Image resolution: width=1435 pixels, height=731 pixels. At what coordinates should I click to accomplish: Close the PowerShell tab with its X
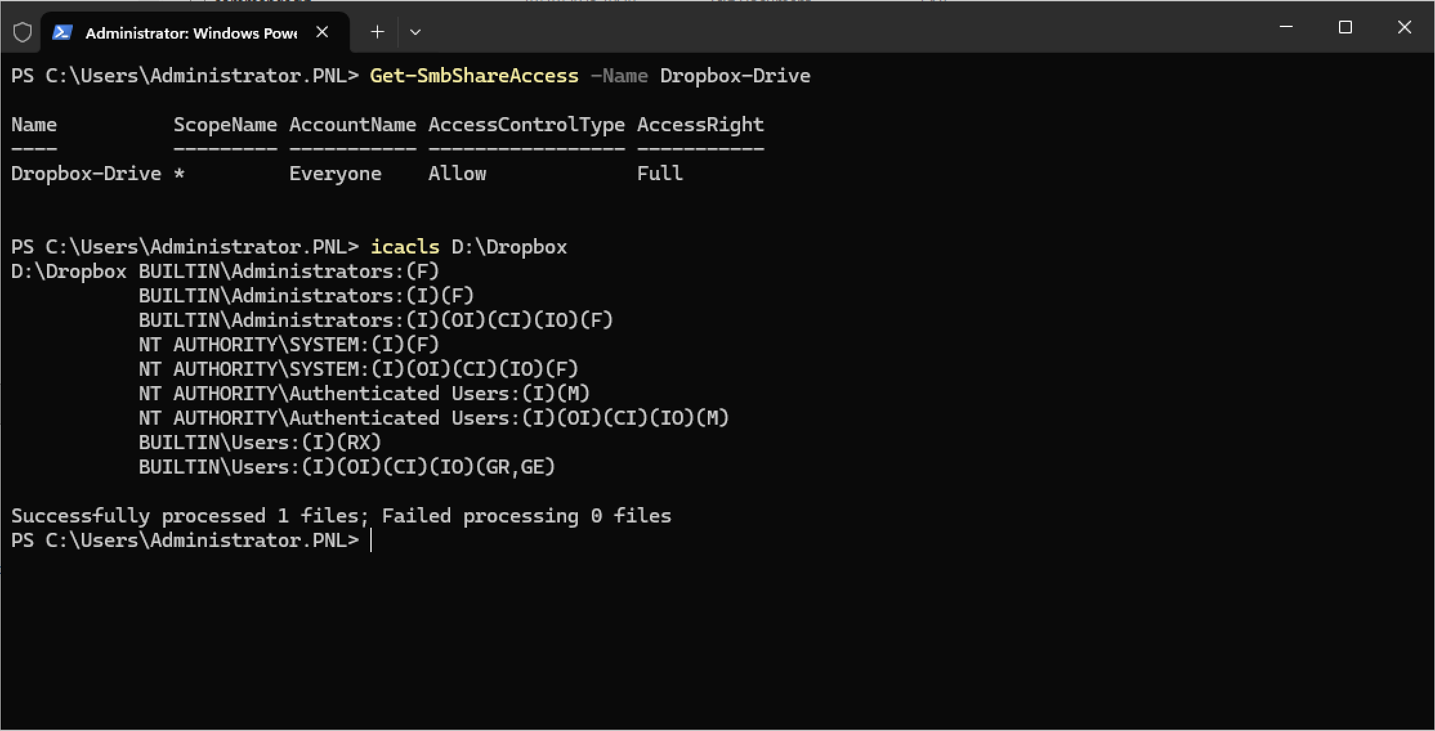322,32
